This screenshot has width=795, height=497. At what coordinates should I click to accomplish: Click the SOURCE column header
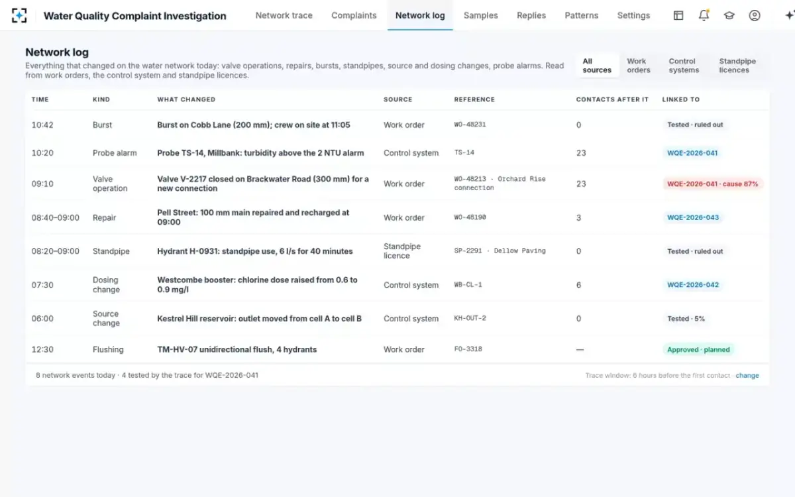(x=397, y=99)
